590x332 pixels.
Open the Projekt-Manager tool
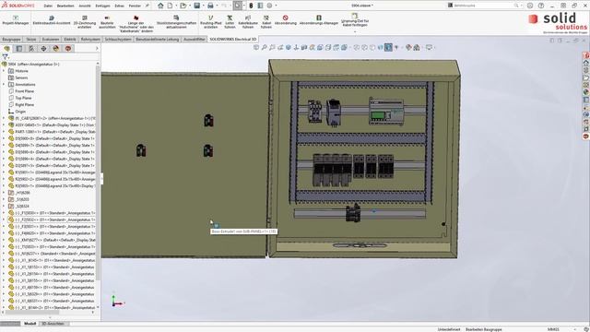pyautogui.click(x=16, y=20)
